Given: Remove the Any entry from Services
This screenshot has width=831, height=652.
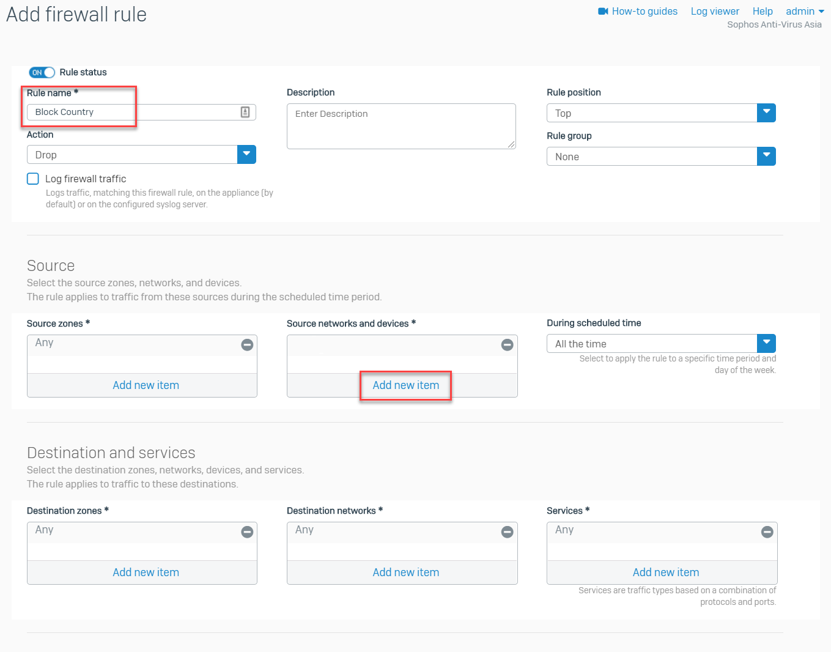Looking at the screenshot, I should coord(767,532).
